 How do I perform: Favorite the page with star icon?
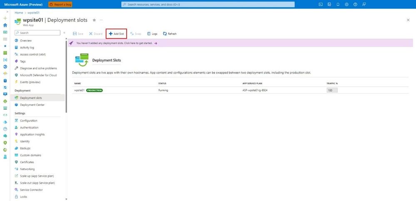click(94, 20)
